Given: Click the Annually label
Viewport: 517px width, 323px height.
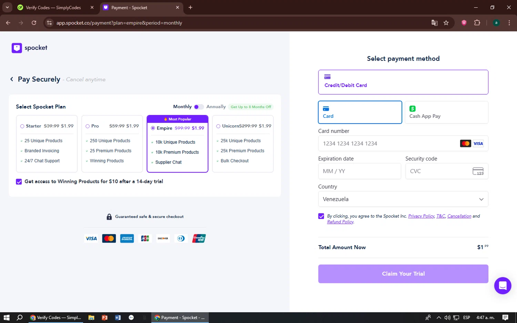Looking at the screenshot, I should coord(216,107).
